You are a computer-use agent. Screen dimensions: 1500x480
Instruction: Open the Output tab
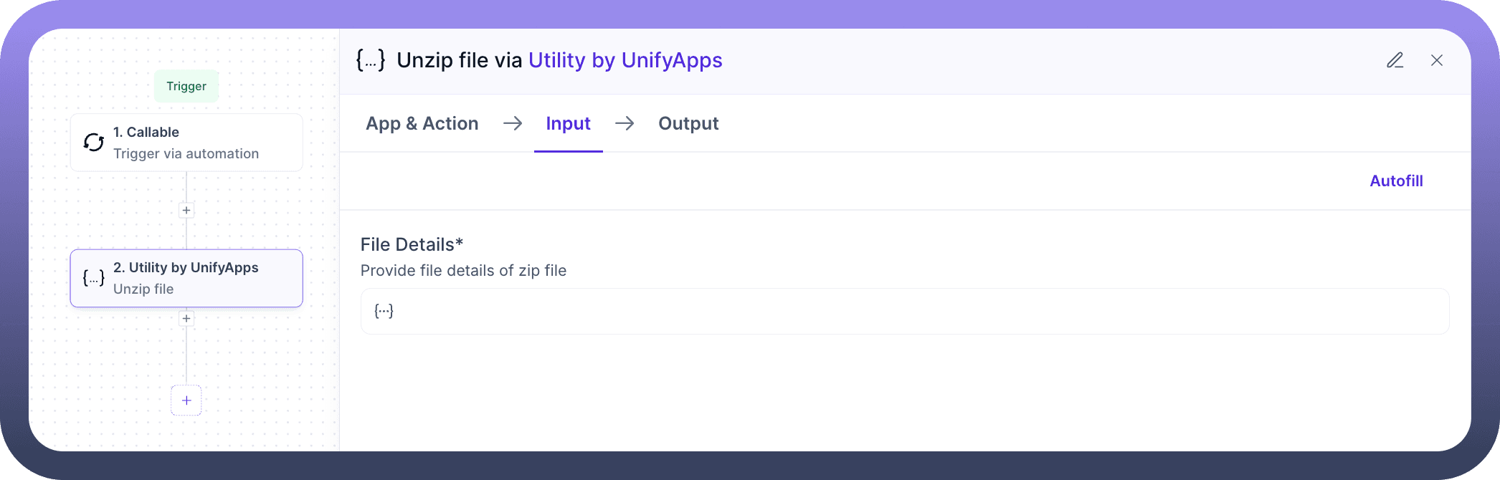(688, 124)
